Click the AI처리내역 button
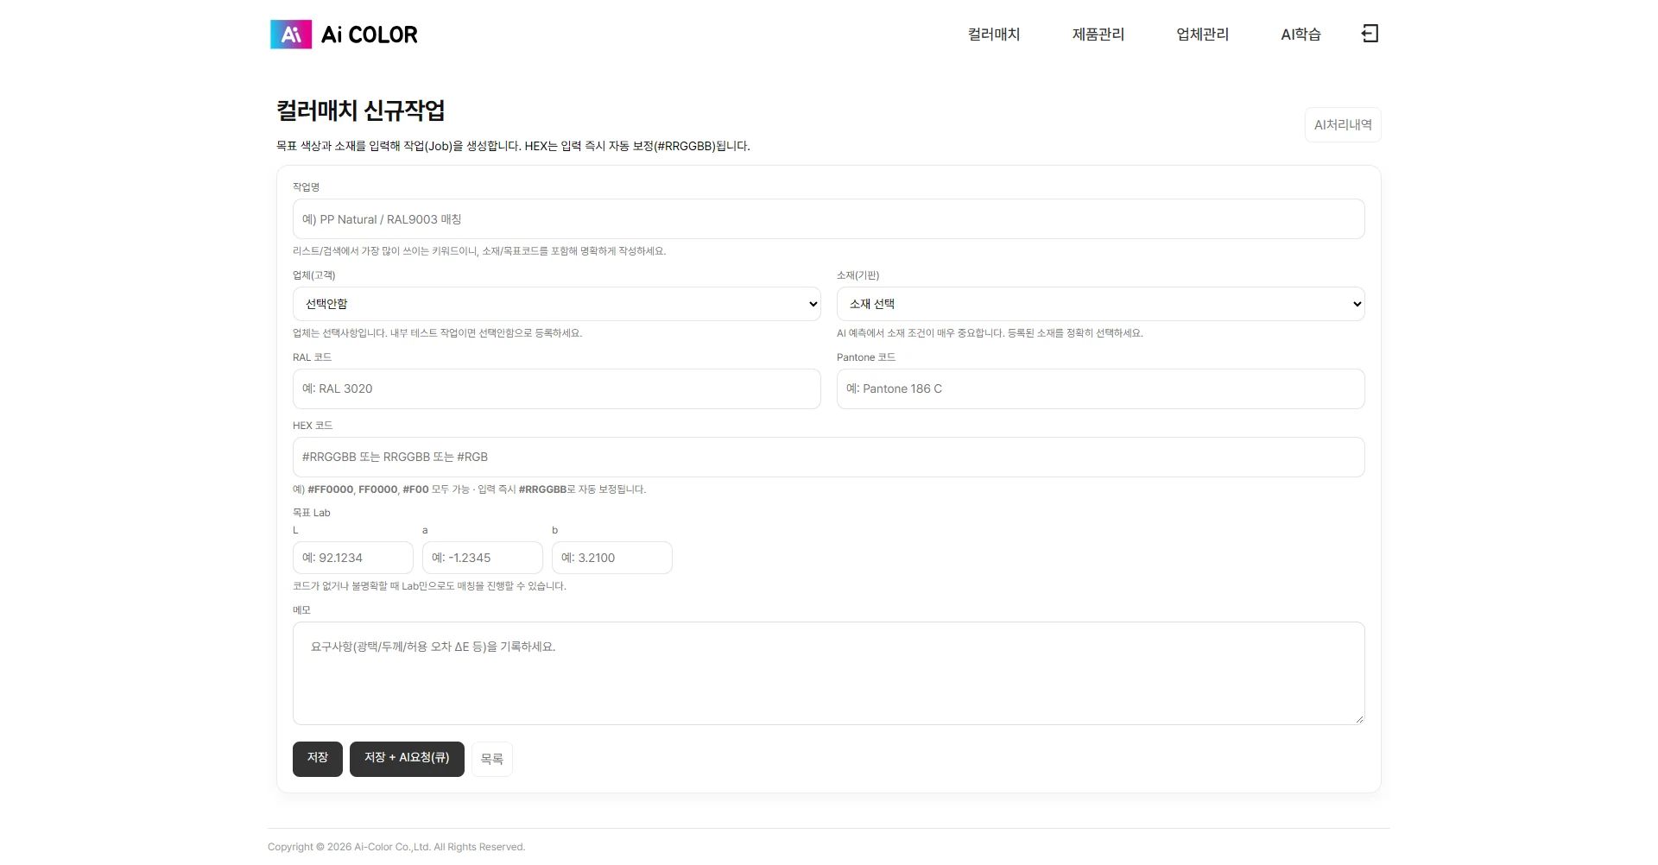This screenshot has width=1658, height=865. [1343, 125]
